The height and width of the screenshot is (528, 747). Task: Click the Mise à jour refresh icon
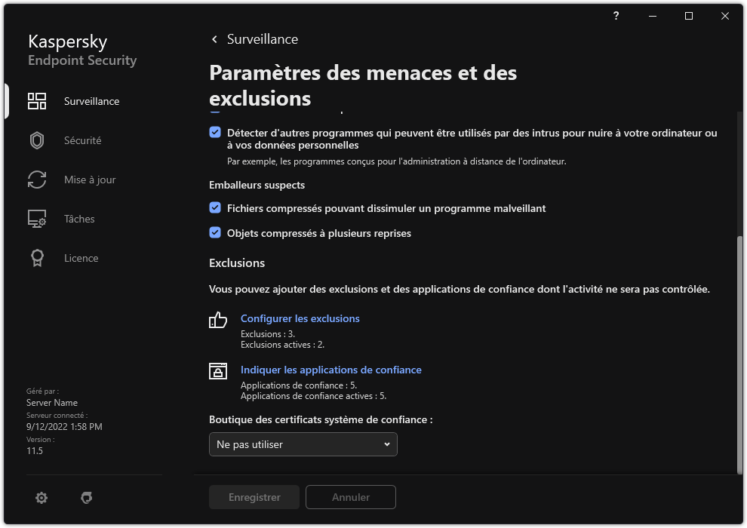tap(37, 180)
